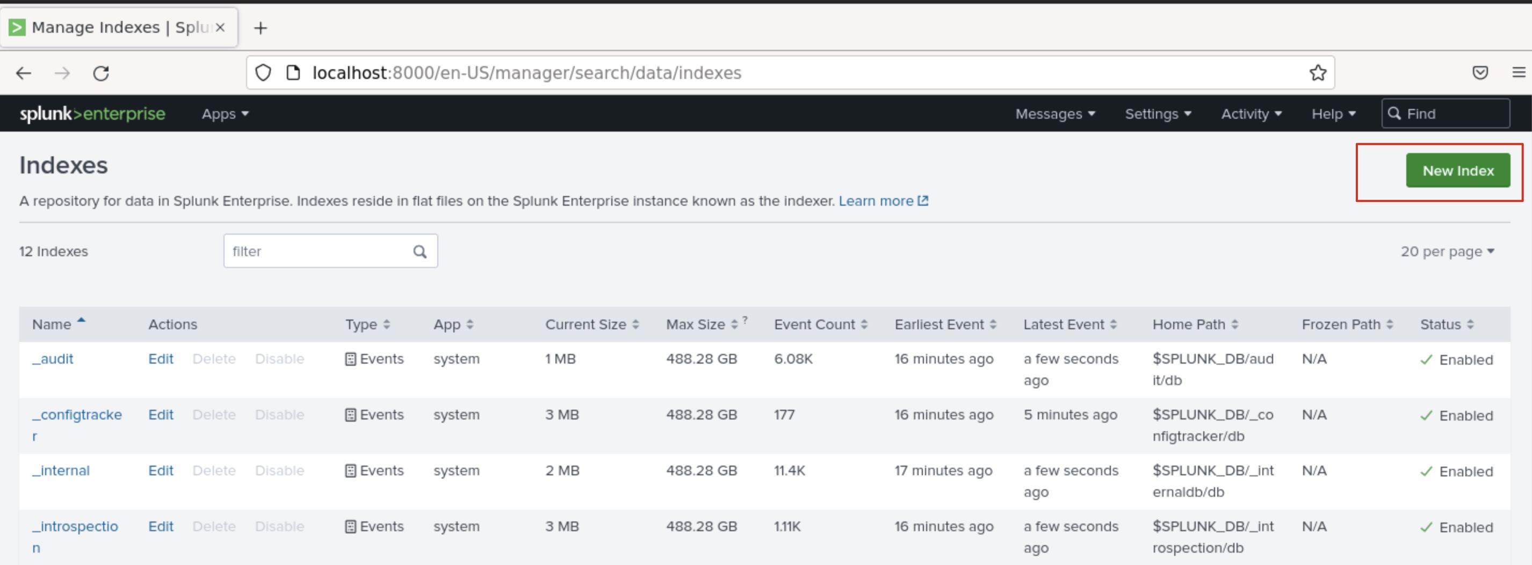This screenshot has width=1532, height=565.
Task: Click the page info icon in address bar
Action: 293,73
